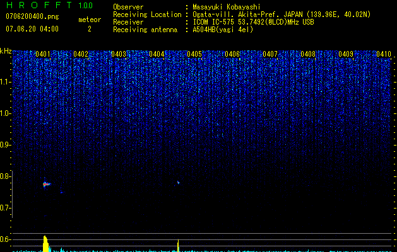Click the date stamp 07.06.20 04:00
397x252 pixels.
click(32, 29)
